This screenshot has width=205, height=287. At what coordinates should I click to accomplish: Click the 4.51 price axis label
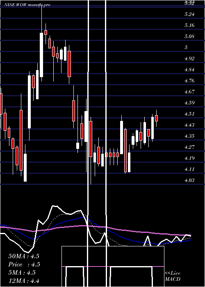189,114
